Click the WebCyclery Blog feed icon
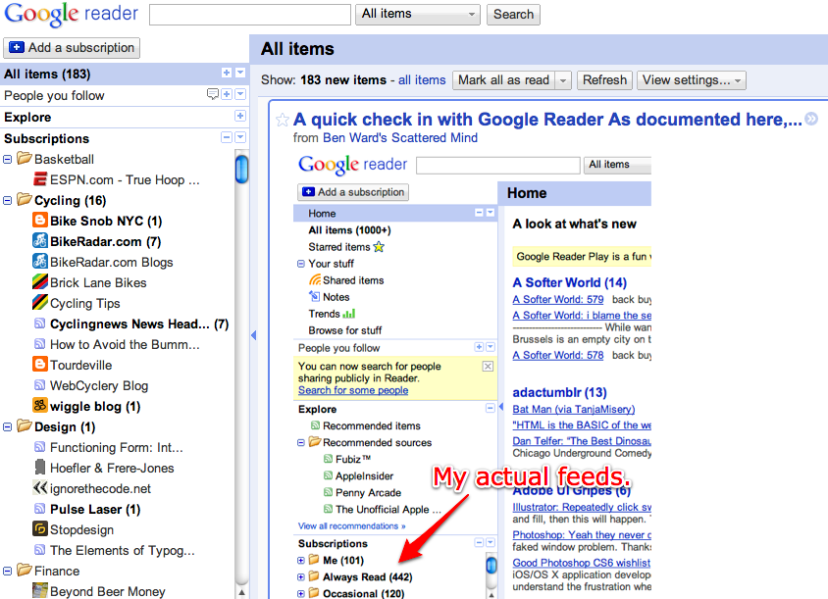Viewport: 828px width, 599px height. coord(39,384)
